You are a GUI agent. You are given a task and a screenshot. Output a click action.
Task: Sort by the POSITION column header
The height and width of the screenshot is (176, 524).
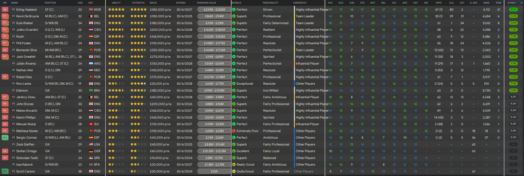(x=50, y=2)
